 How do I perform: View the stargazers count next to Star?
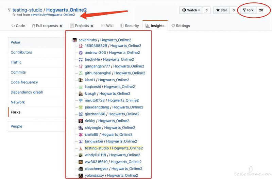[x=234, y=10]
